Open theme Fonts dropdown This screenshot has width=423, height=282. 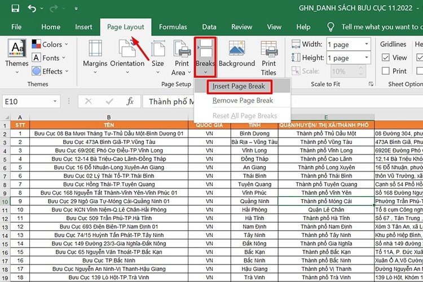tap(49, 58)
